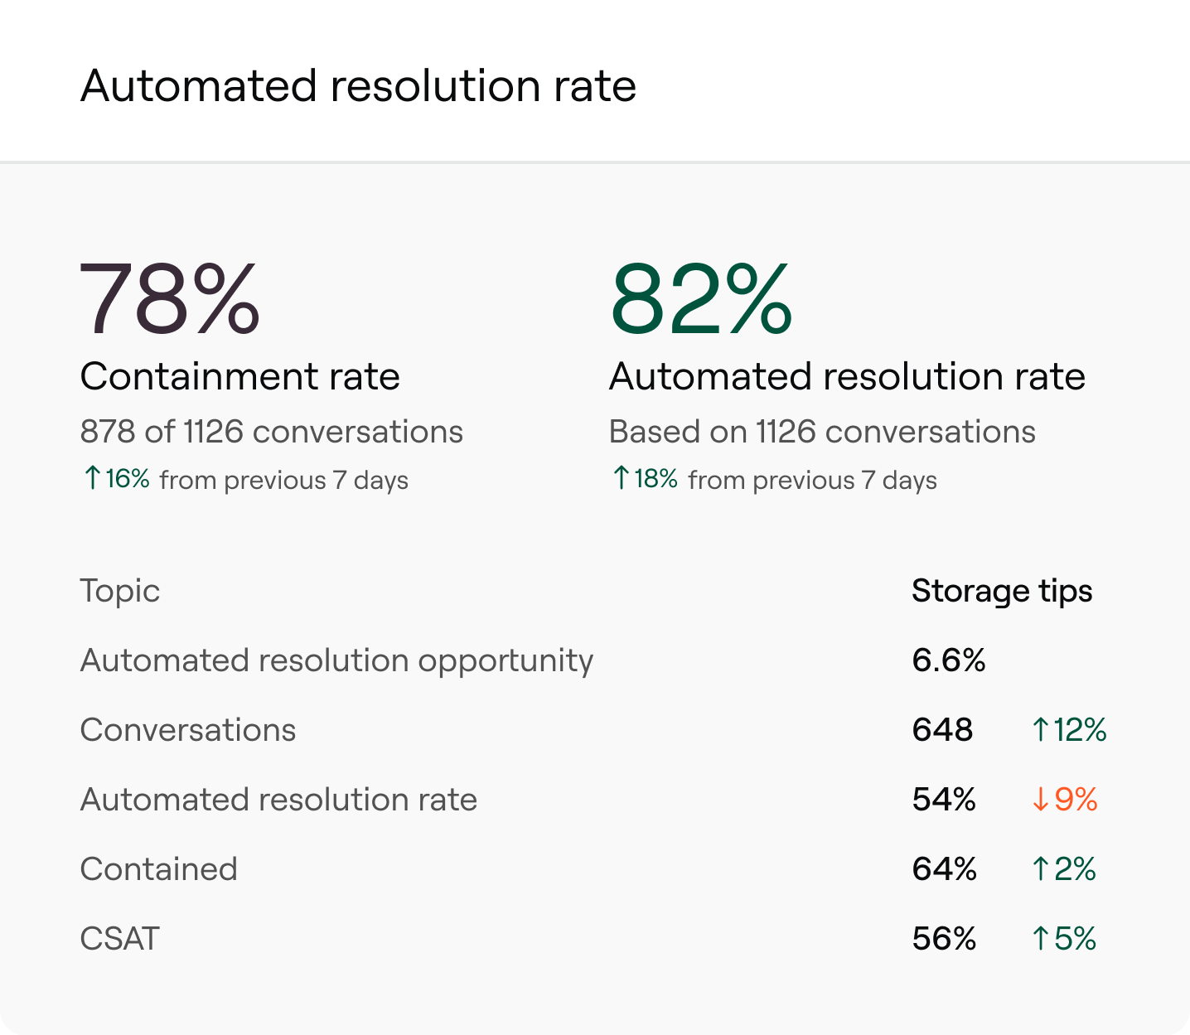The width and height of the screenshot is (1190, 1035).
Task: Click the 878 of 1126 conversations text
Action: (x=272, y=432)
